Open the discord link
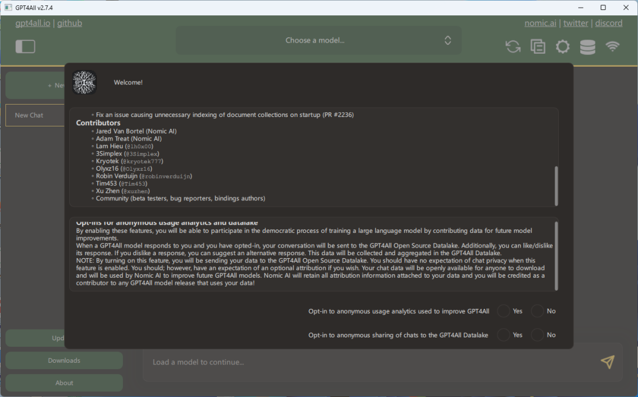 [x=608, y=23]
